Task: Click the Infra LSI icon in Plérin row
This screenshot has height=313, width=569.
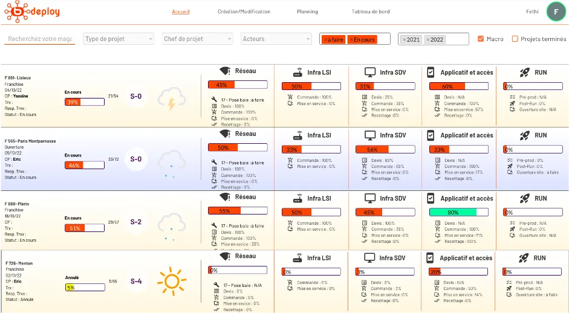Action: click(298, 198)
